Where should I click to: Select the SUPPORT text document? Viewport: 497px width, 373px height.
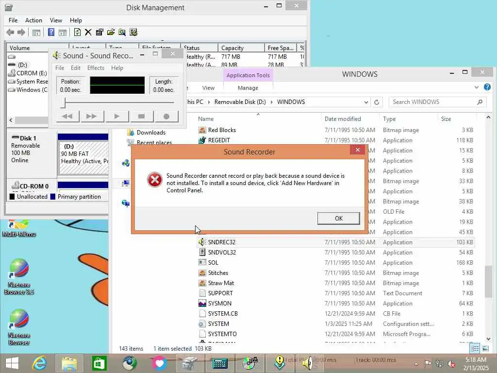(220, 293)
